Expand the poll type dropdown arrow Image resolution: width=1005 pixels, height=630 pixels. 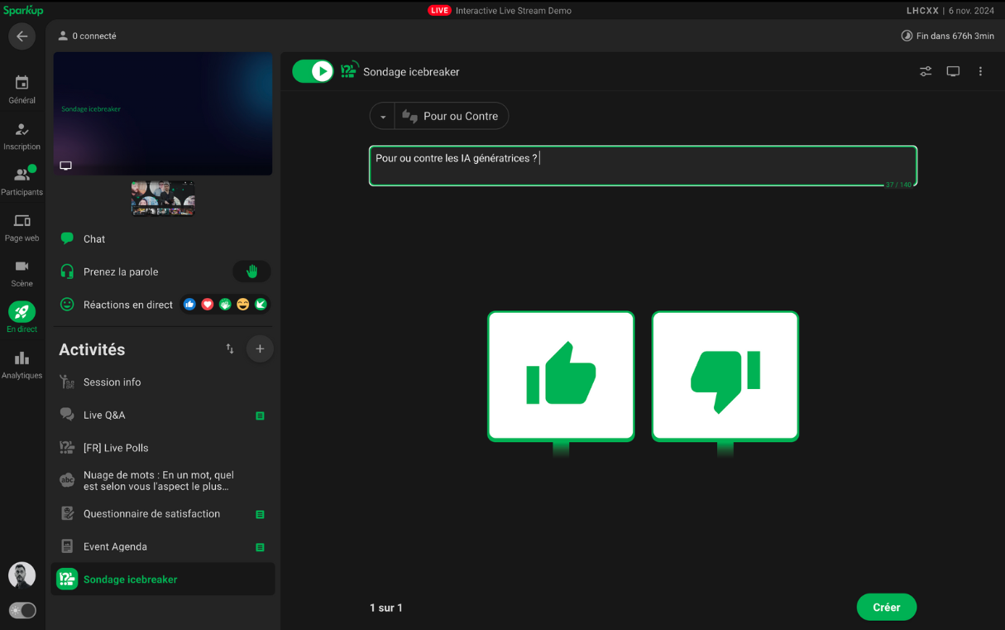(383, 117)
